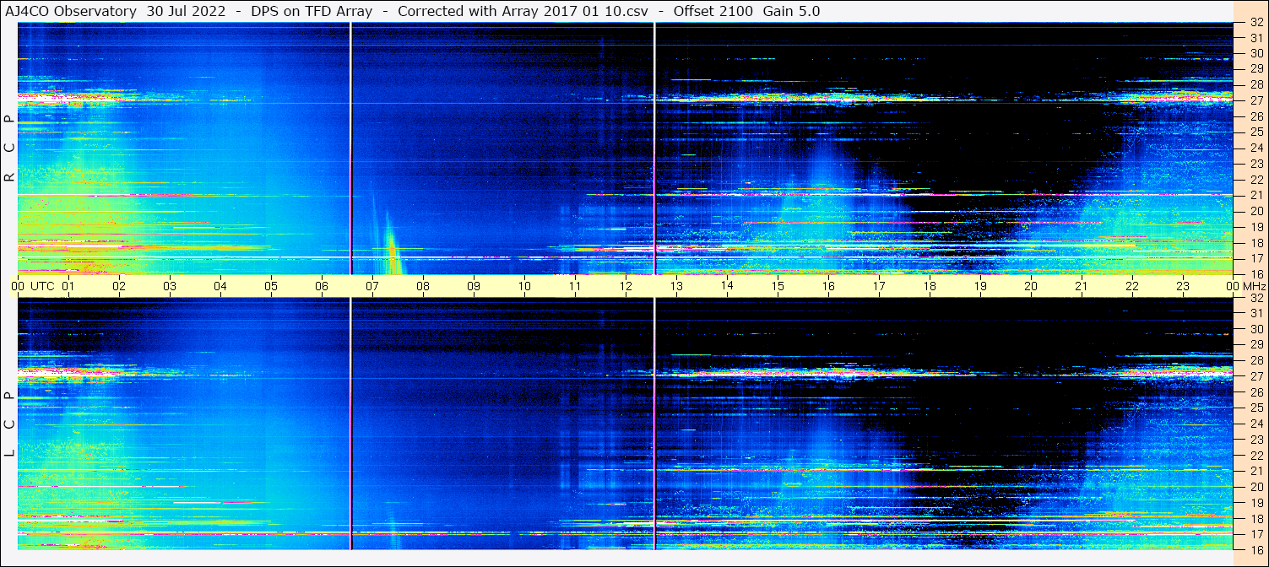Select the date "30 Jul 2022" in header
This screenshot has width=1269, height=567.
186,11
